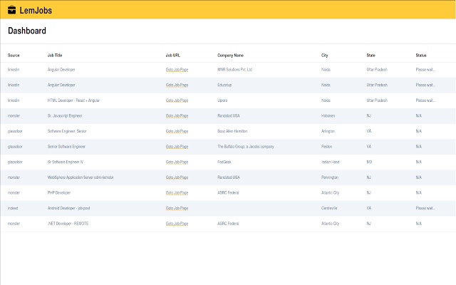456x285 pixels.
Task: Select 'Reston' city cell
Action: pos(326,147)
